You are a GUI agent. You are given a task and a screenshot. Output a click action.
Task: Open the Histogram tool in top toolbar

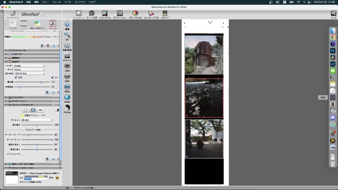click(105, 13)
